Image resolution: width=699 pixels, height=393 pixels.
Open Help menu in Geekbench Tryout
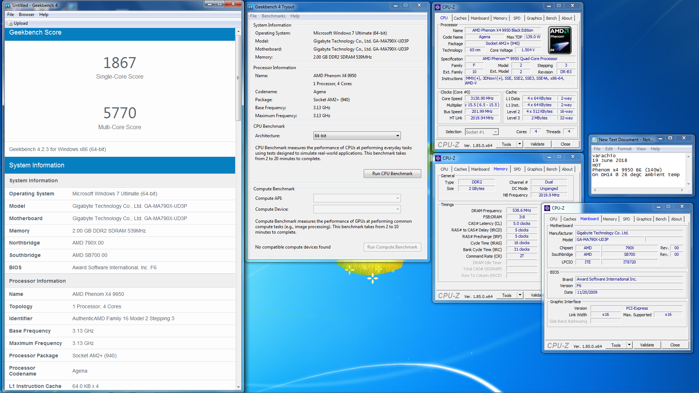(x=295, y=16)
